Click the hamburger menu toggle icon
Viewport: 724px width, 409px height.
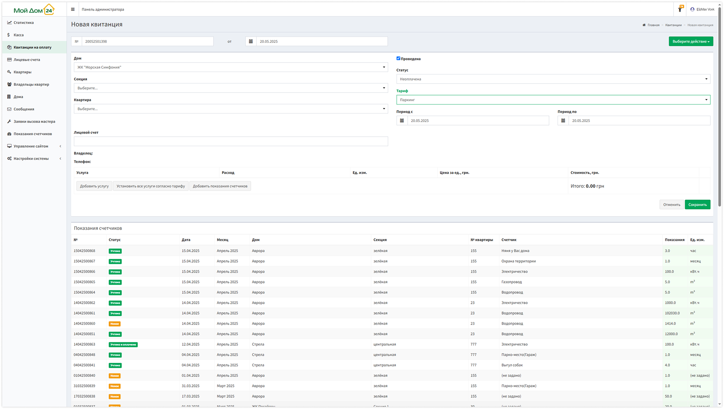pyautogui.click(x=73, y=9)
